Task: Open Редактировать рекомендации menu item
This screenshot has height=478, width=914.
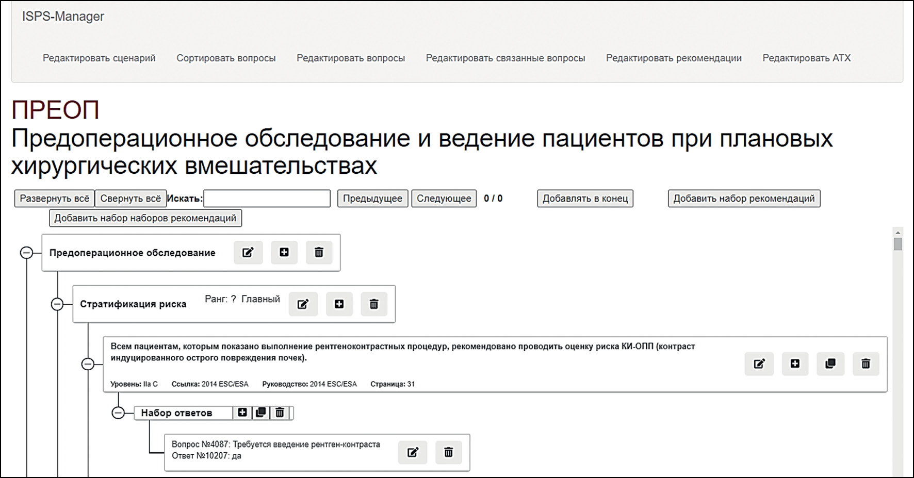Action: point(674,58)
